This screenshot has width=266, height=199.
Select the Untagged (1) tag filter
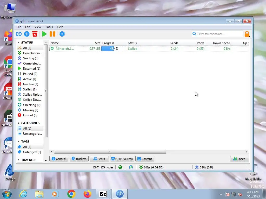30,152
